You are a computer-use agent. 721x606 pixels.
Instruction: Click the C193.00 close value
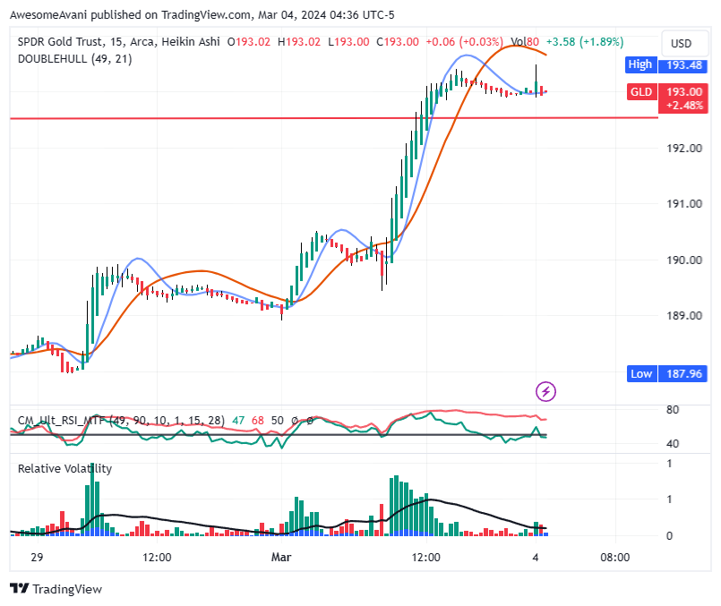pos(398,42)
